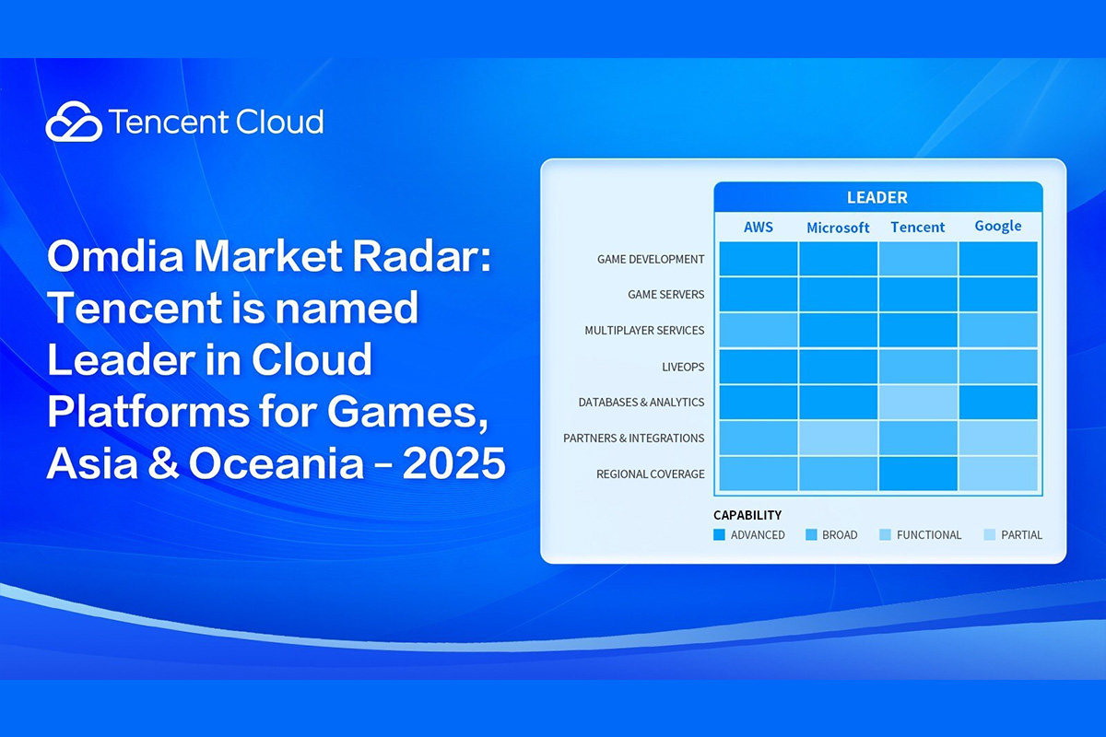
Task: Click Google cell in Game Servers row
Action: (x=998, y=295)
